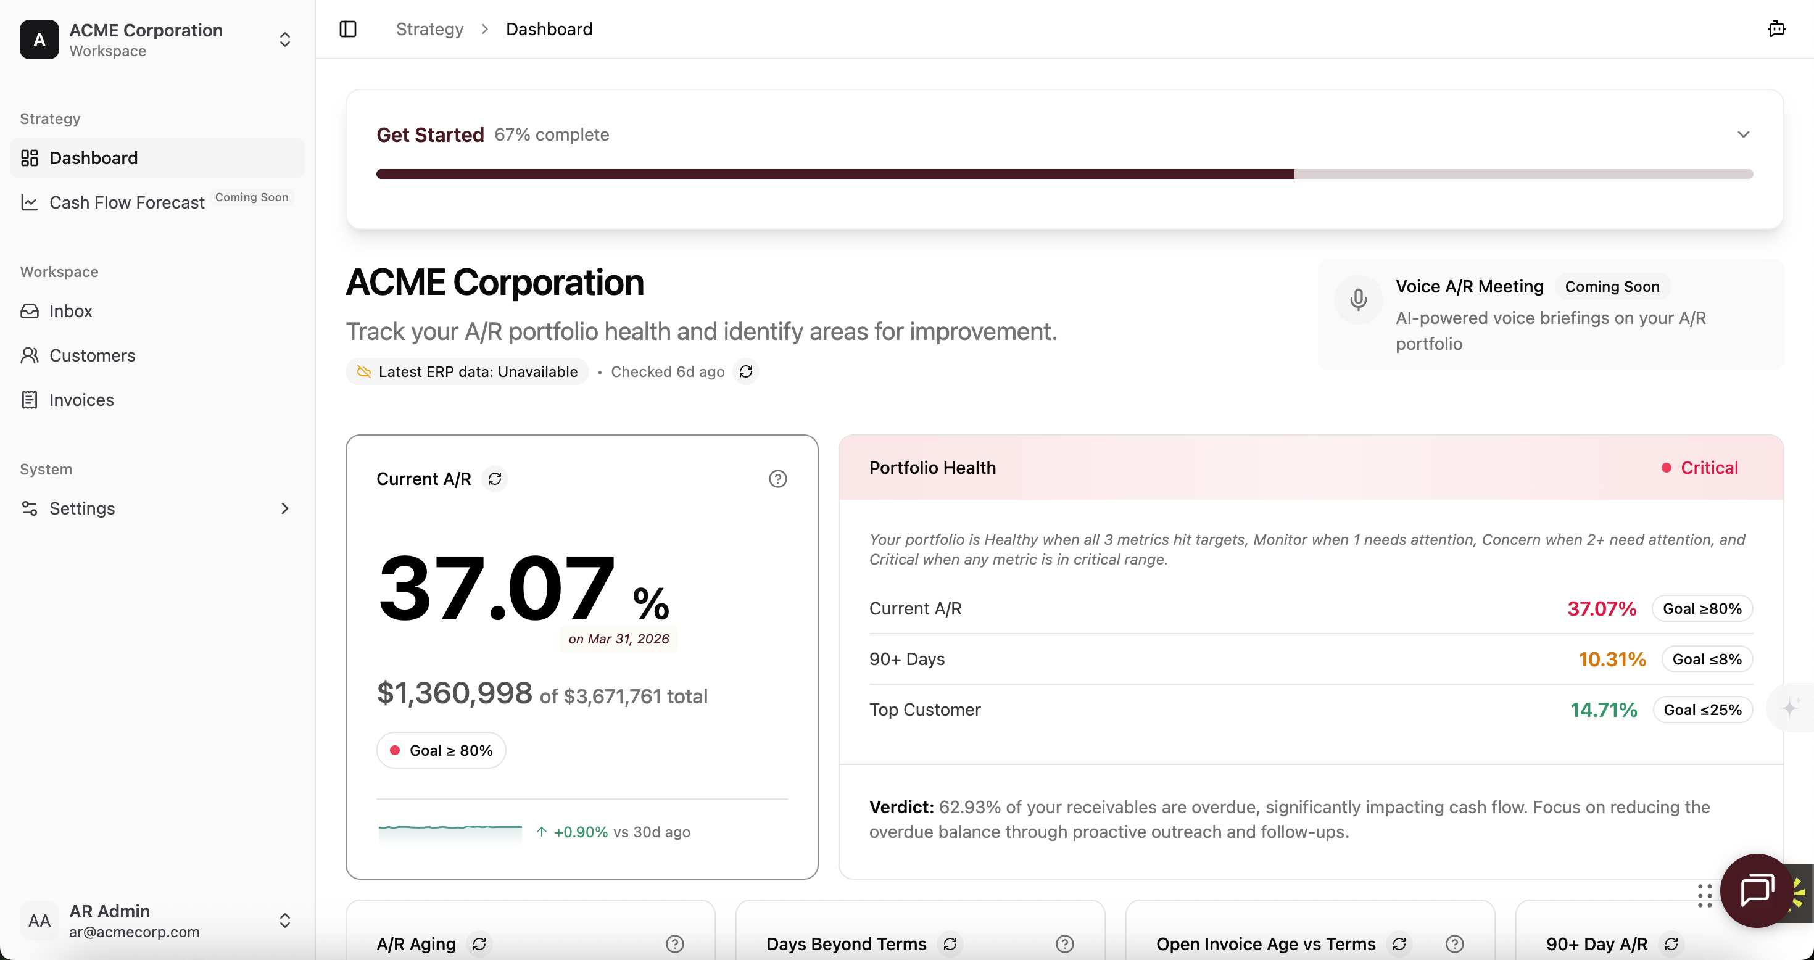Image resolution: width=1814 pixels, height=960 pixels.
Task: Open the chat bubble widget
Action: [x=1757, y=890]
